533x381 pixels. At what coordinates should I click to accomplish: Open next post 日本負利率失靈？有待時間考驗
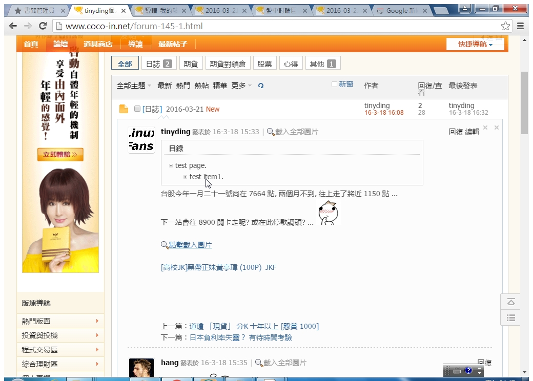tap(241, 337)
